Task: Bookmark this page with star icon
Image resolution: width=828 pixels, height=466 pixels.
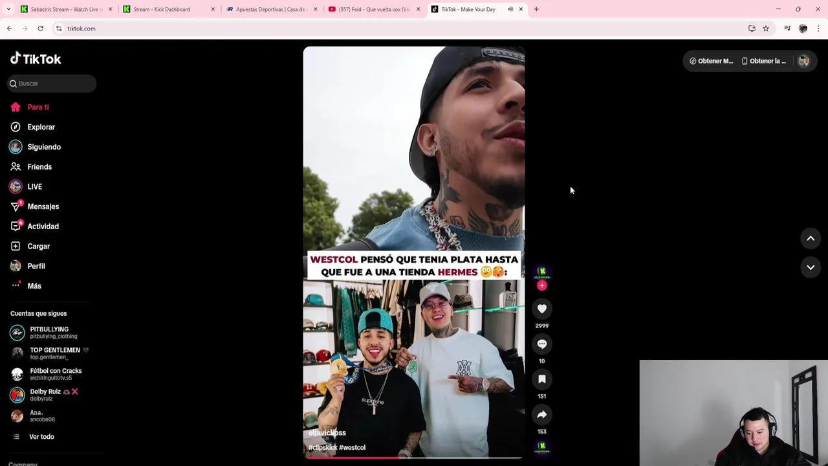Action: click(x=766, y=28)
